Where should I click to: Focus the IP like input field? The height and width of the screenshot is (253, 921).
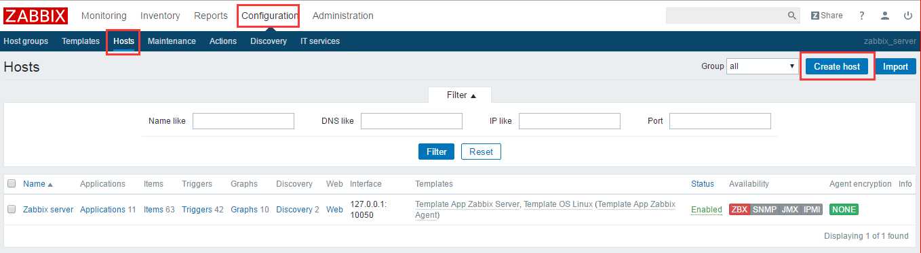569,121
